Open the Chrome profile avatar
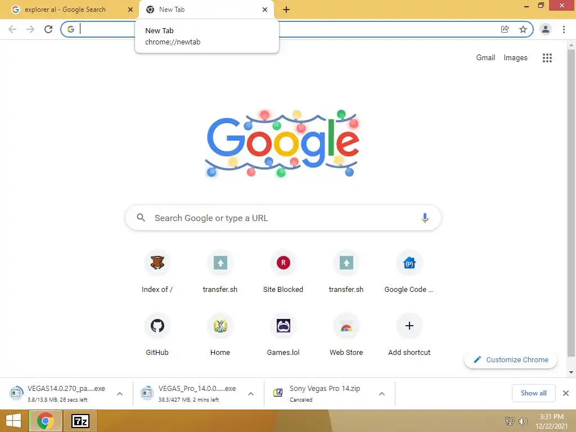The width and height of the screenshot is (576, 432). point(546,29)
